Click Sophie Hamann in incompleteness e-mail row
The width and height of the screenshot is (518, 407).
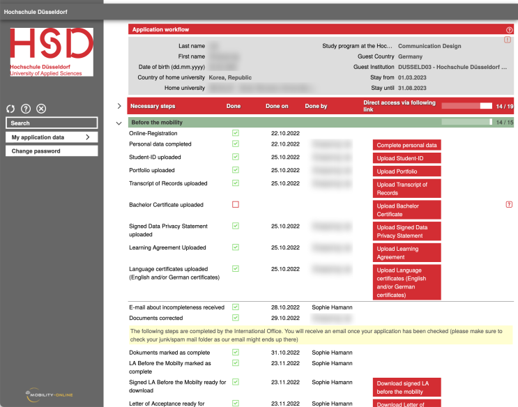[x=332, y=307]
